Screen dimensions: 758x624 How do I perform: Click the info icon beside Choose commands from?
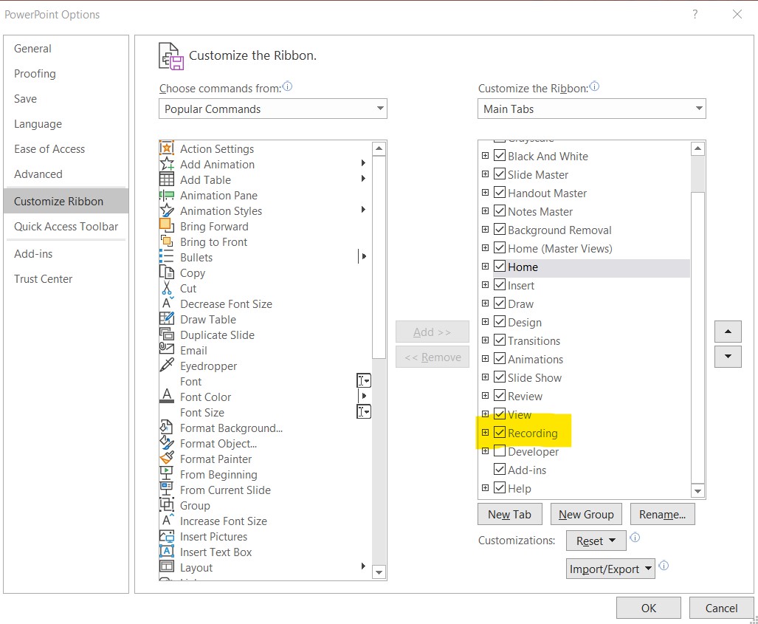287,86
